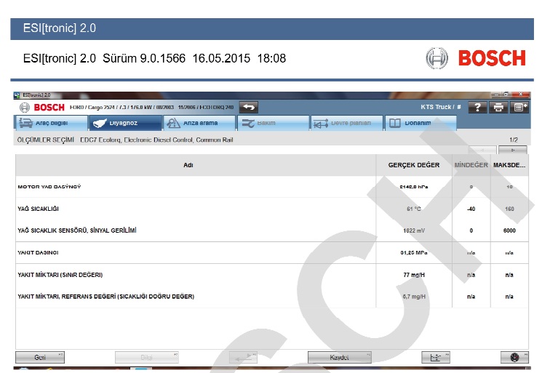Image resolution: width=542 pixels, height=373 pixels.
Task: Click the car icon on Araç bilgisi tab
Action: coord(25,123)
